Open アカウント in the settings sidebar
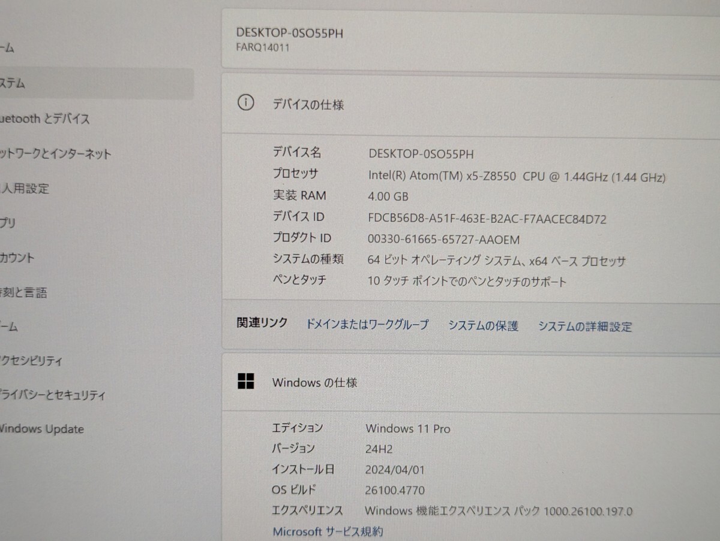This screenshot has height=541, width=720. coord(17,258)
